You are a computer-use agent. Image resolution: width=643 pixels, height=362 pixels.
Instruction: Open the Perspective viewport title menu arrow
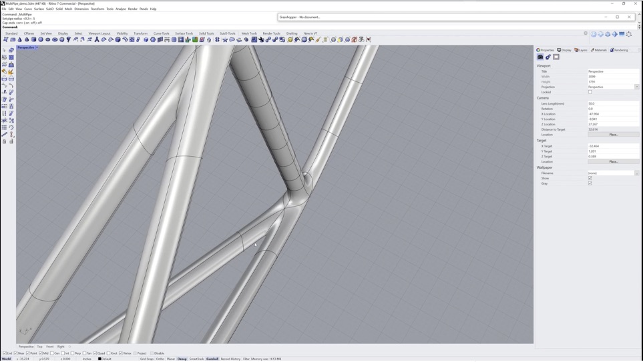click(37, 47)
